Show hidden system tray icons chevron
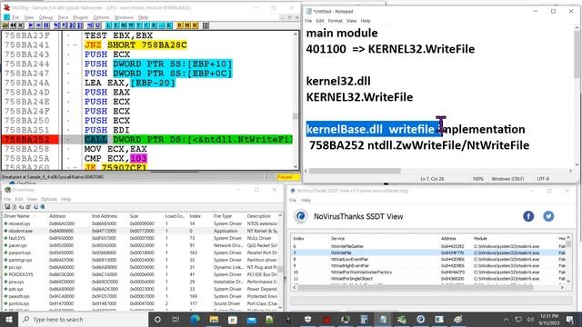This screenshot has height=327, width=582. point(506,319)
